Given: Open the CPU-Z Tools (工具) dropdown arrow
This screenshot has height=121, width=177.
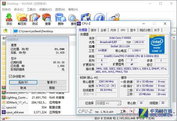Looking at the screenshot, I should (x=132, y=111).
